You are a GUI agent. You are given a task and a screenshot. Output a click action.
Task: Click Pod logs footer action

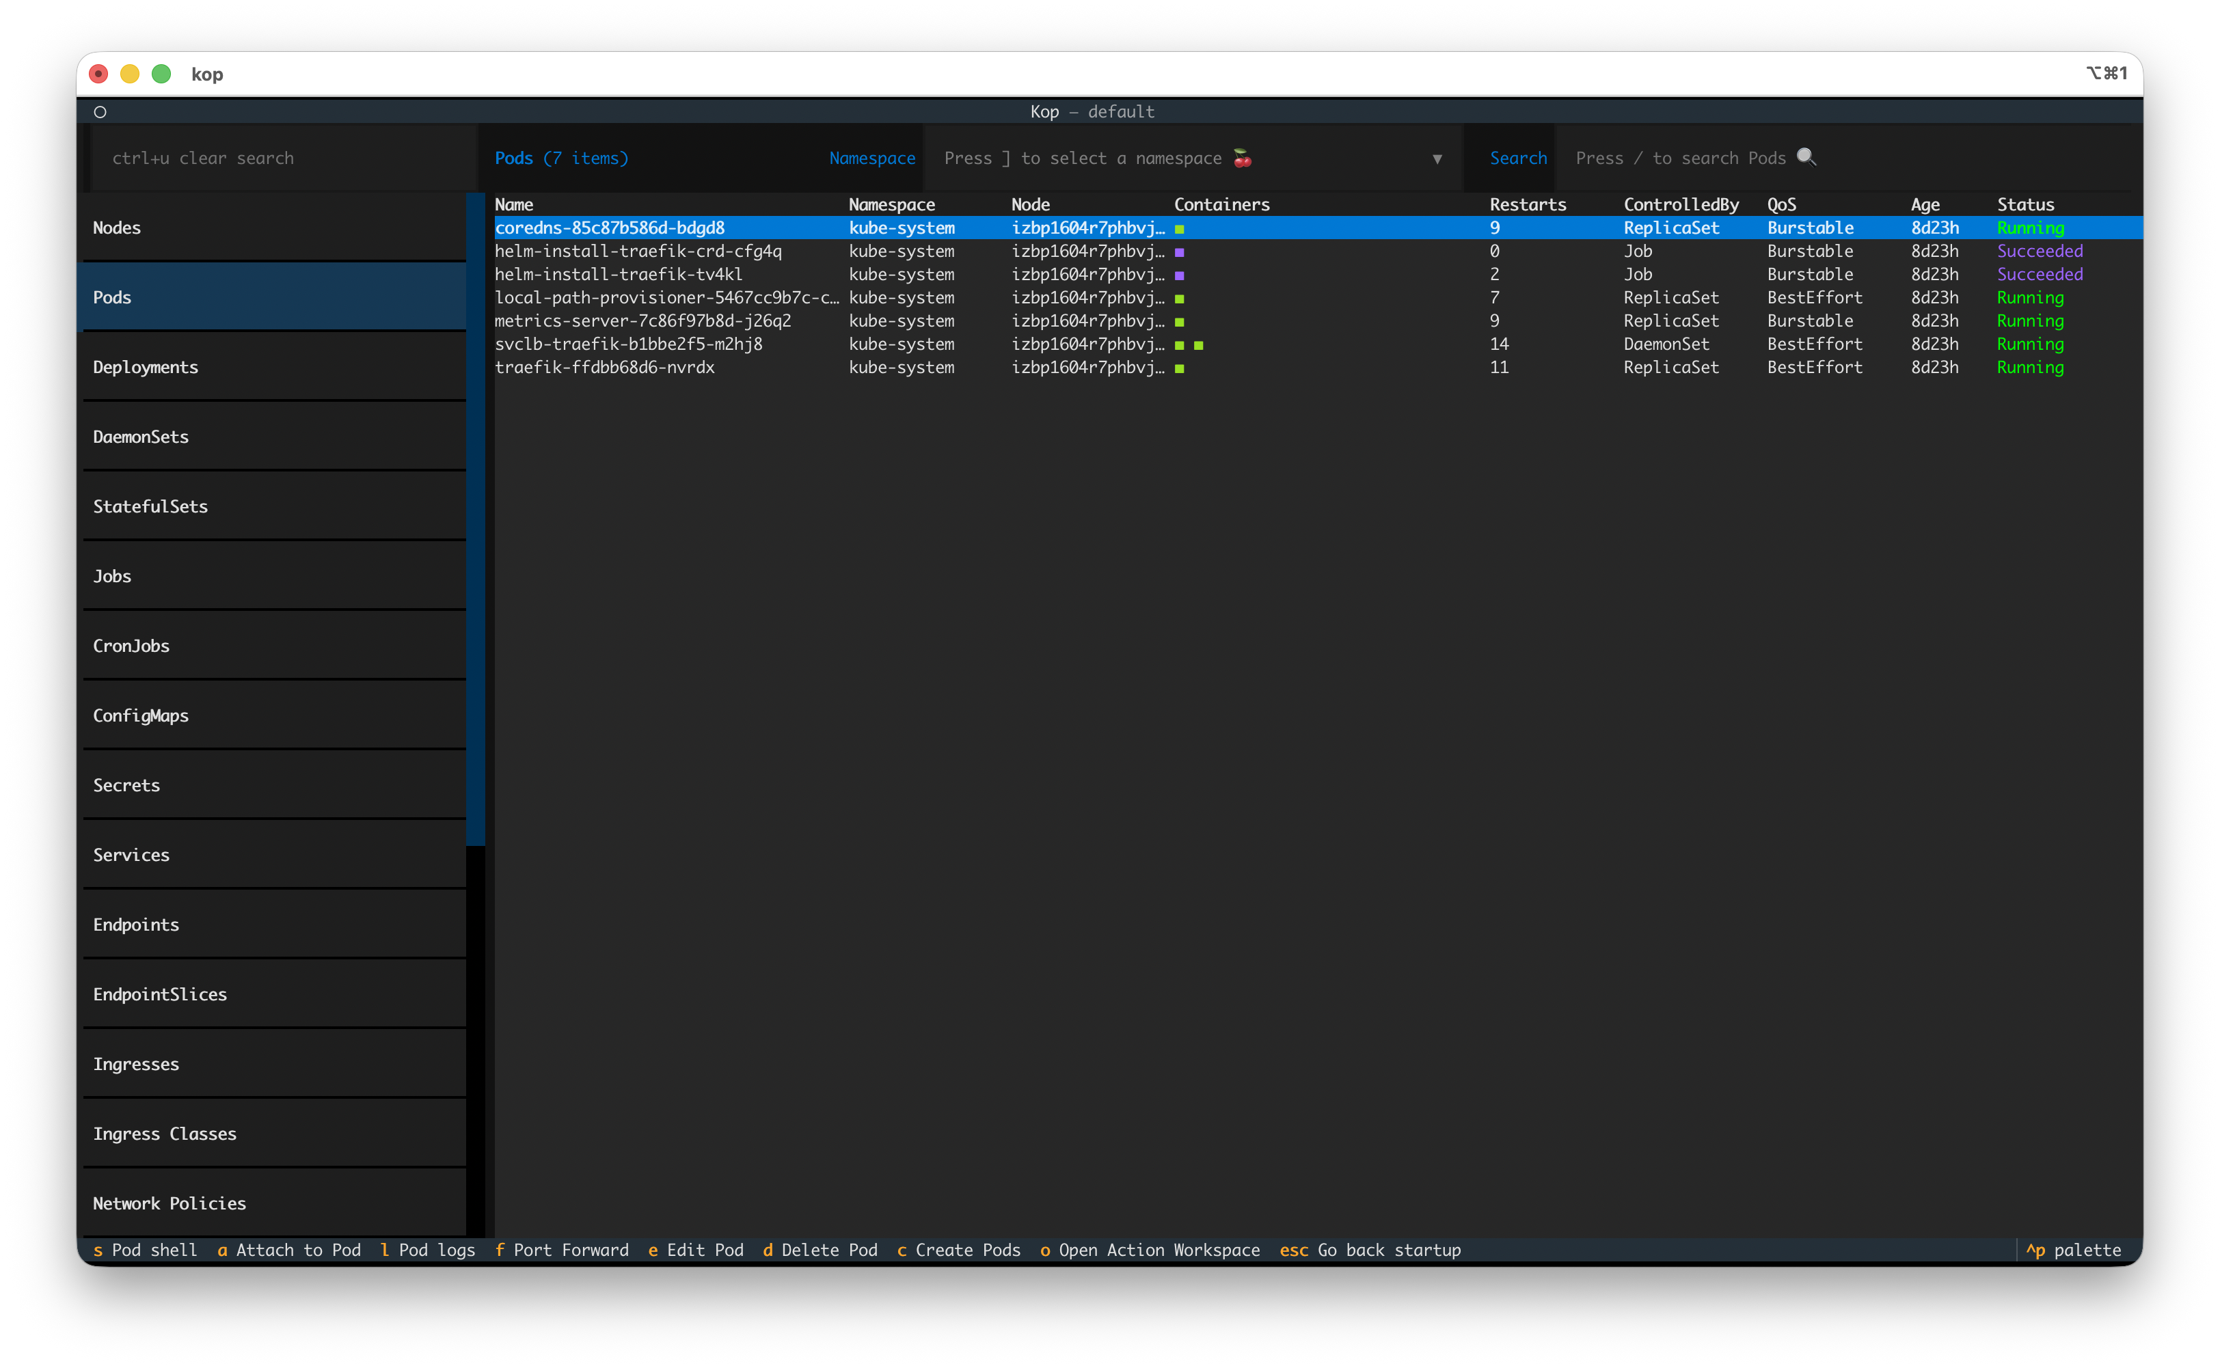tap(427, 1250)
